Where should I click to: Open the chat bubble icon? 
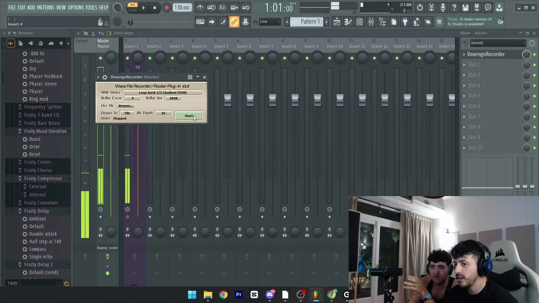(x=488, y=8)
